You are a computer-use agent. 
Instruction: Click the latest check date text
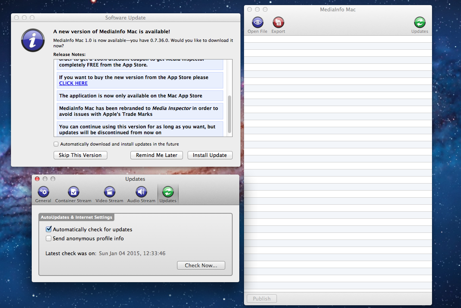(x=132, y=253)
